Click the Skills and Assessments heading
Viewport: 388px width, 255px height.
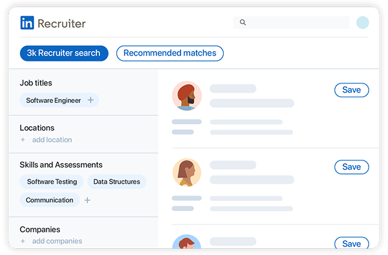(x=61, y=164)
